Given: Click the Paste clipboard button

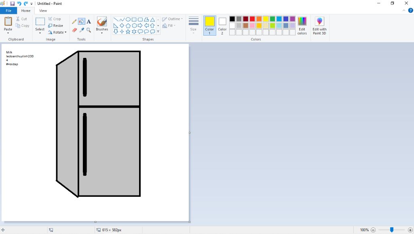Looking at the screenshot, I should (x=8, y=23).
